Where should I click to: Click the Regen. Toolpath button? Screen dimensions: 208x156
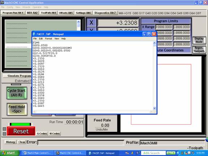tap(199, 49)
